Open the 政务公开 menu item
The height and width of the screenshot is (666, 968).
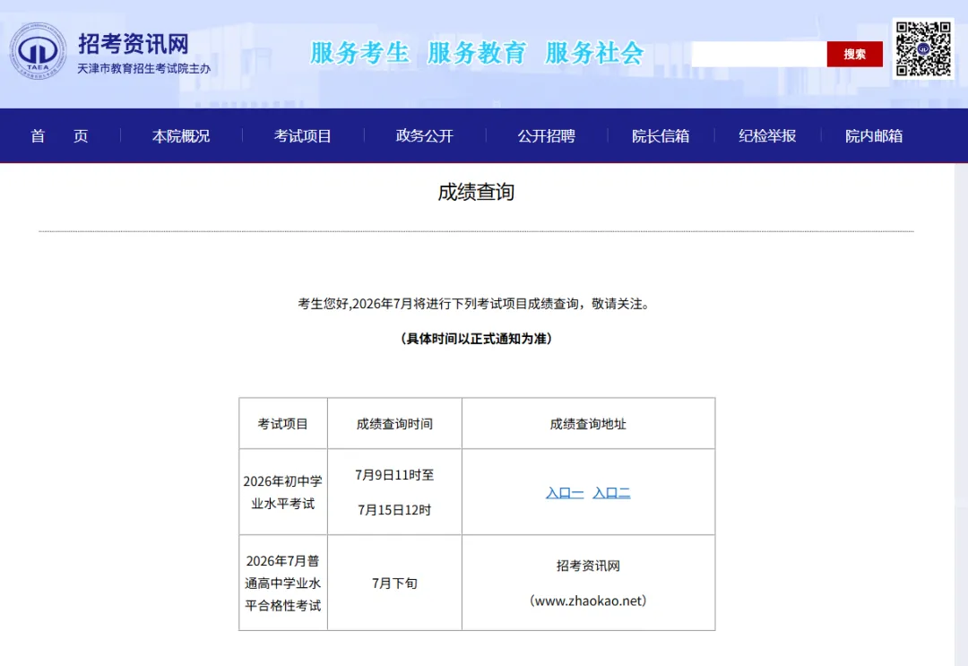coord(425,135)
